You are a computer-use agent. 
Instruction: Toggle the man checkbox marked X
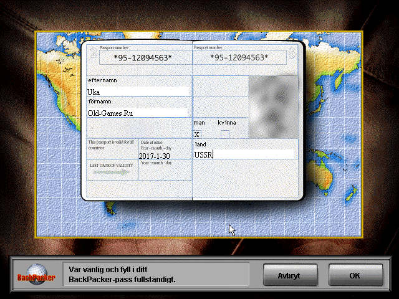[x=197, y=135]
